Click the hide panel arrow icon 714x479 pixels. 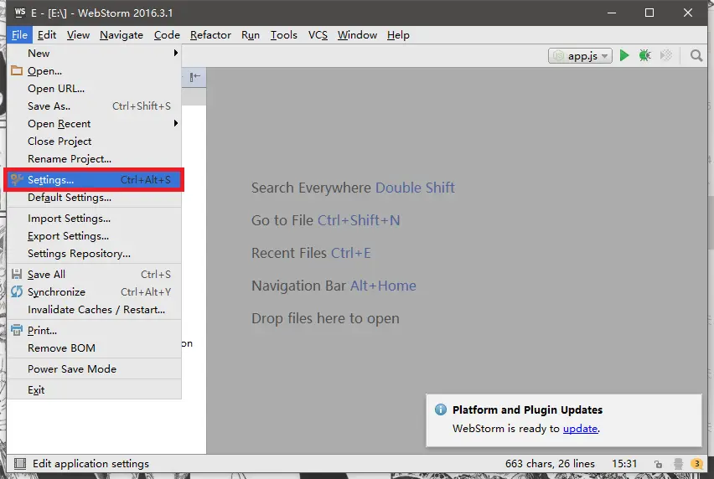195,77
